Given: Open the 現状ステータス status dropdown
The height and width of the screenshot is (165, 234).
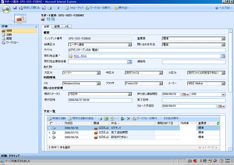Looking at the screenshot, I should point(130,94).
